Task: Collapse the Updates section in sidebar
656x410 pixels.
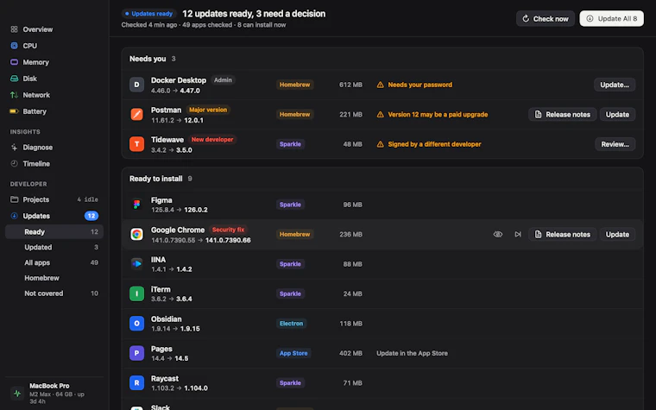Action: (54, 216)
